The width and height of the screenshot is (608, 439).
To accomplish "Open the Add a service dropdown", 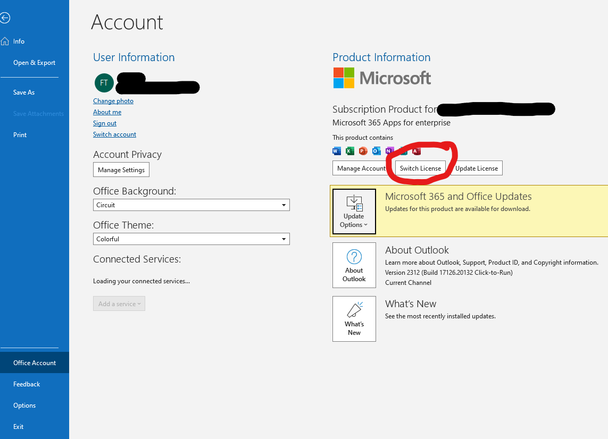I will click(x=119, y=303).
